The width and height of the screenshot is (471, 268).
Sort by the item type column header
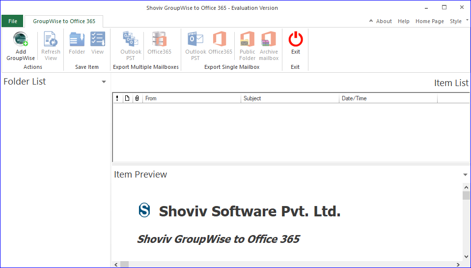[127, 98]
